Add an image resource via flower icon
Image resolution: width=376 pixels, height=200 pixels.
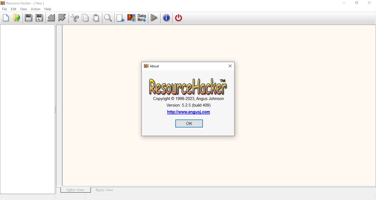pyautogui.click(x=131, y=18)
